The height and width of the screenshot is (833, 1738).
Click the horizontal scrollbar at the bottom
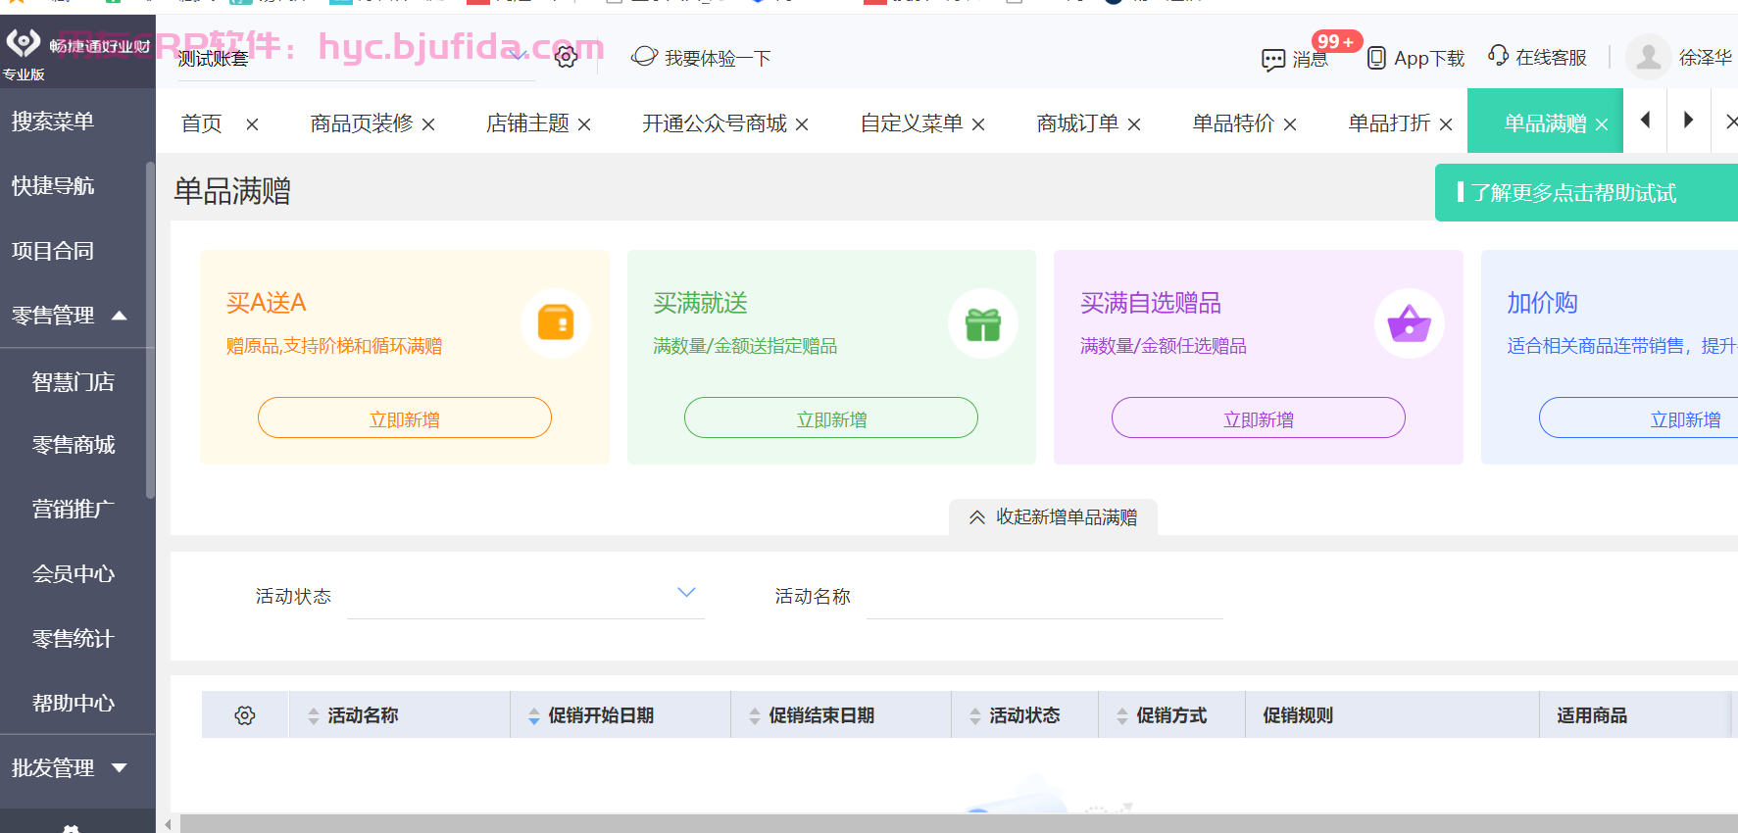[x=959, y=824]
